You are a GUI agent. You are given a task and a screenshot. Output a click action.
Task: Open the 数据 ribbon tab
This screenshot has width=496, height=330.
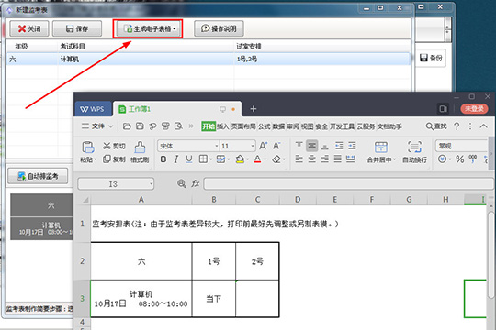(278, 126)
